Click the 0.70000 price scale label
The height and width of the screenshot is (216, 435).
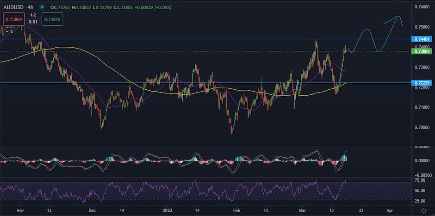[x=422, y=128]
